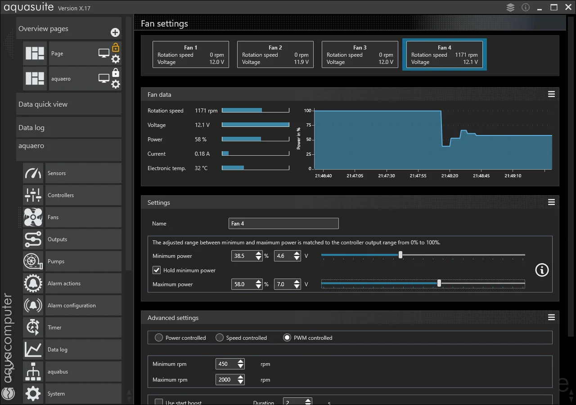Open Settings panel hamburger menu

click(x=551, y=202)
